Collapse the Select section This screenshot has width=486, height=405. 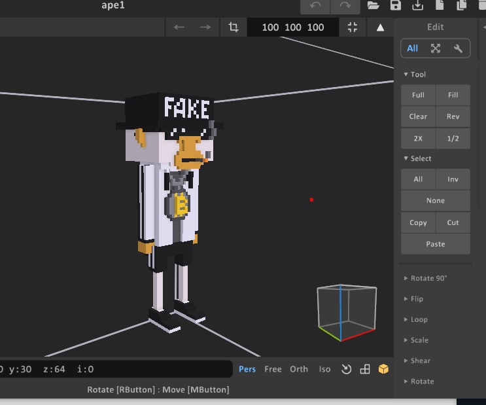[417, 158]
